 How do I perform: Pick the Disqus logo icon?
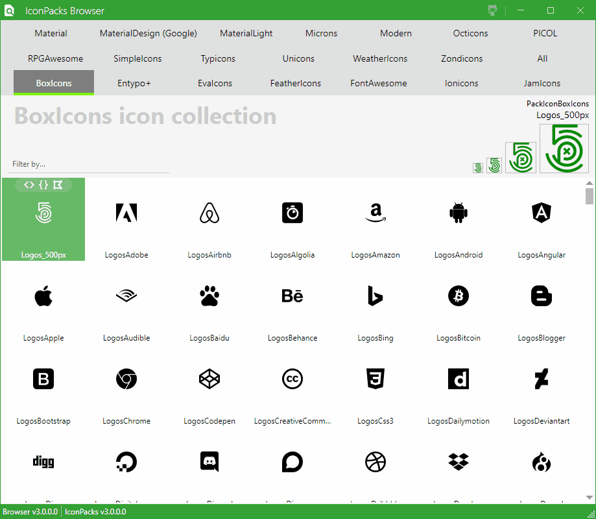pos(292,462)
